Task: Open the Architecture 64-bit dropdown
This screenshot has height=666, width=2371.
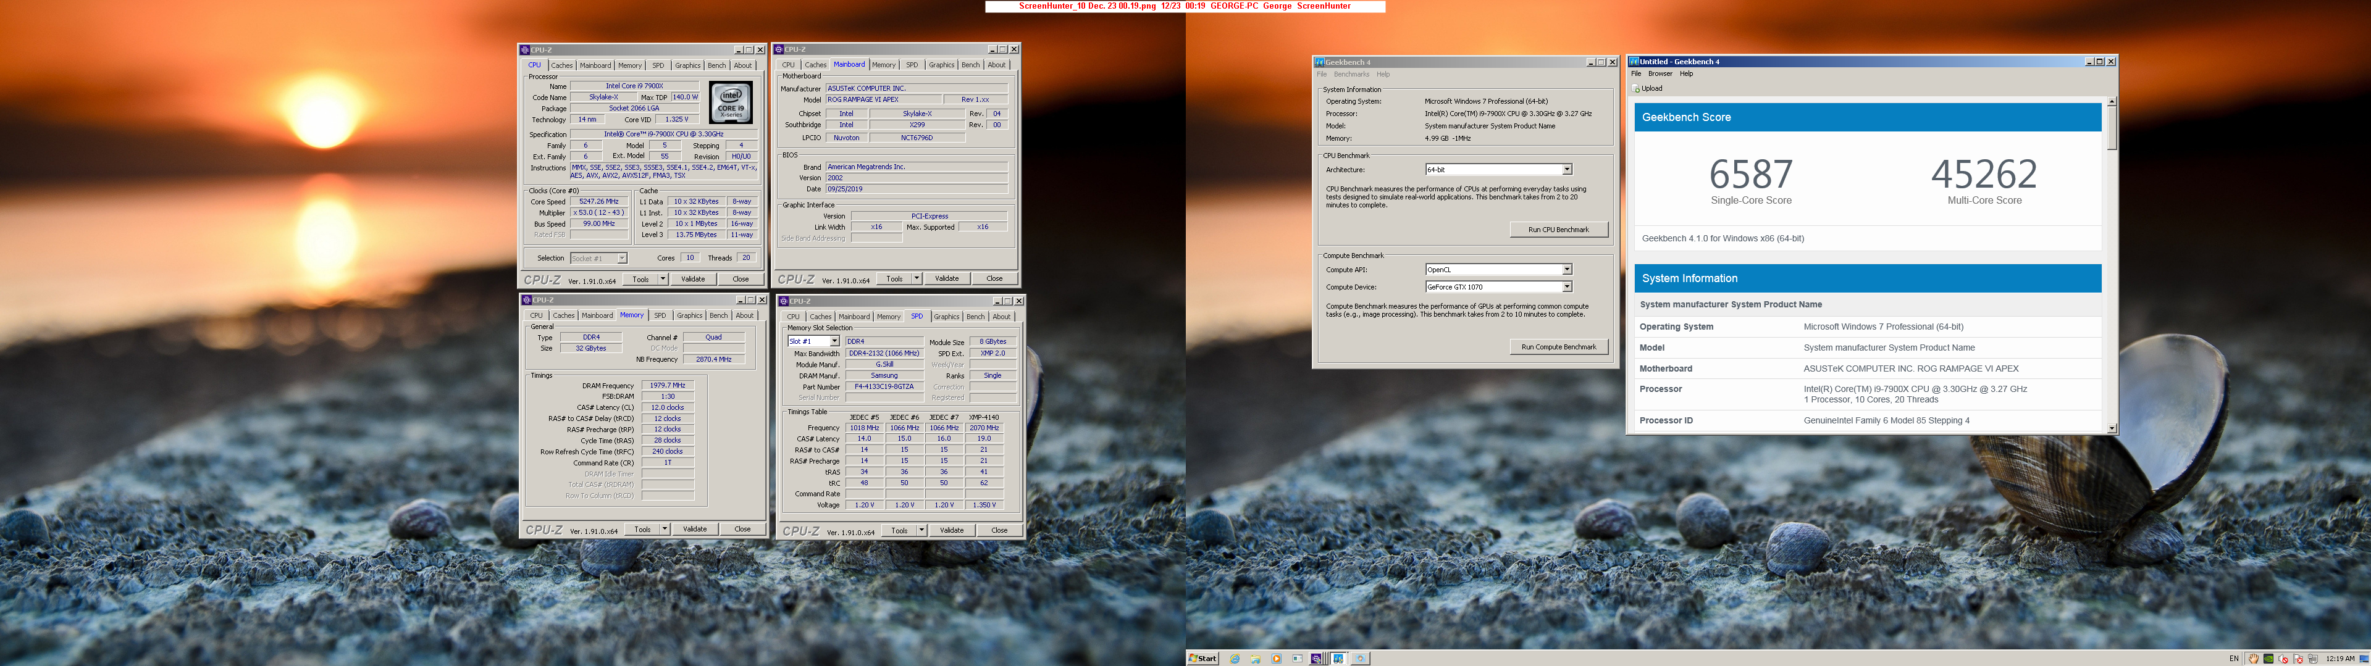Action: [x=1566, y=169]
